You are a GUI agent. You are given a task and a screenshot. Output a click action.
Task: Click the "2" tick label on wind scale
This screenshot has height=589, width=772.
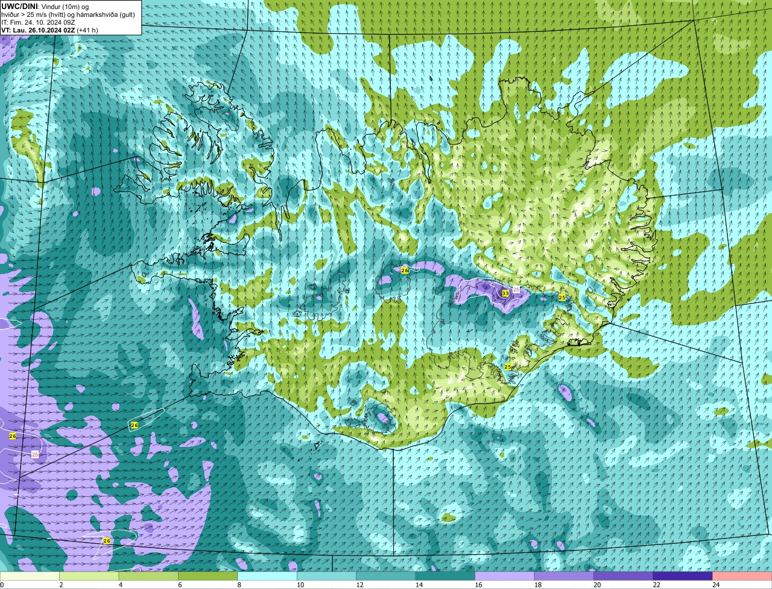(61, 585)
